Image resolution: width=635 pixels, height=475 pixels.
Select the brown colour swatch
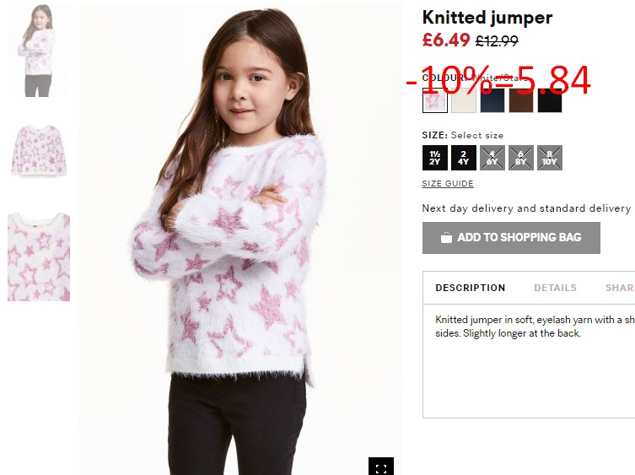(x=521, y=100)
